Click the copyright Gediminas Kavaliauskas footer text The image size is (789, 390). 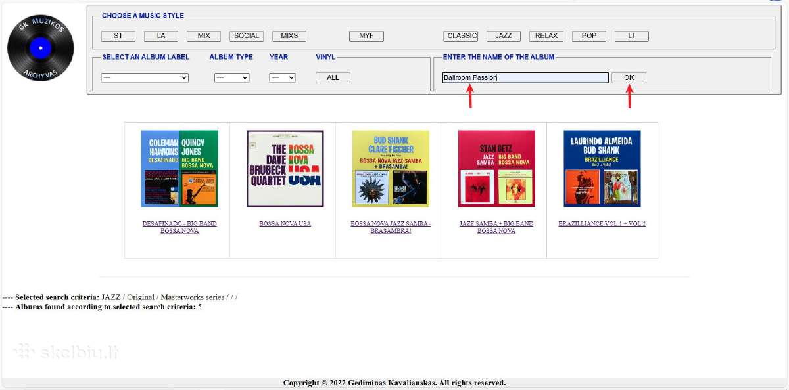pos(394,383)
